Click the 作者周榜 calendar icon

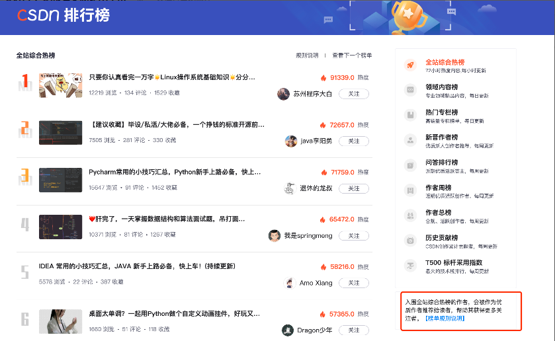click(x=410, y=190)
